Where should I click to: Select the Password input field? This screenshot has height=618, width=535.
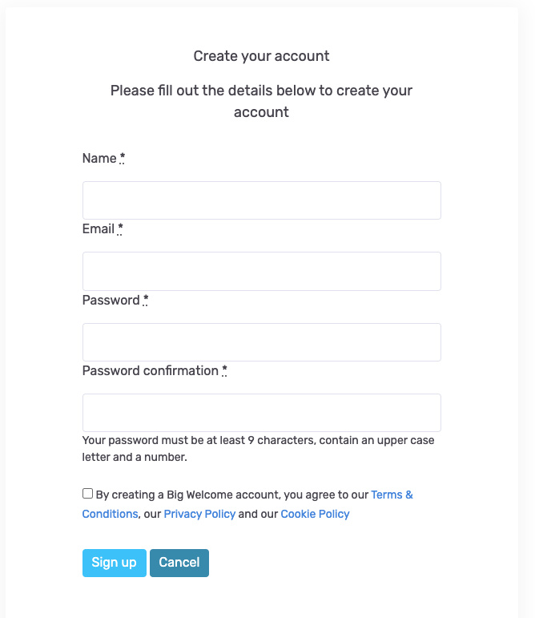tap(261, 342)
